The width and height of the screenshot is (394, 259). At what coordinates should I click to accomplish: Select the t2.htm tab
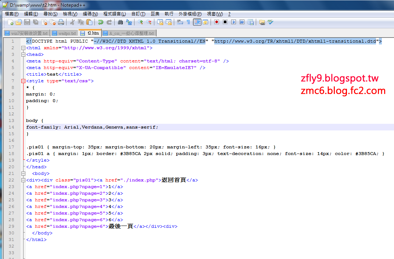coord(90,33)
